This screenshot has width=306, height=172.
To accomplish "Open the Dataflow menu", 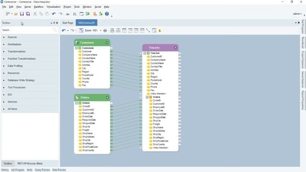I will point(39,7).
